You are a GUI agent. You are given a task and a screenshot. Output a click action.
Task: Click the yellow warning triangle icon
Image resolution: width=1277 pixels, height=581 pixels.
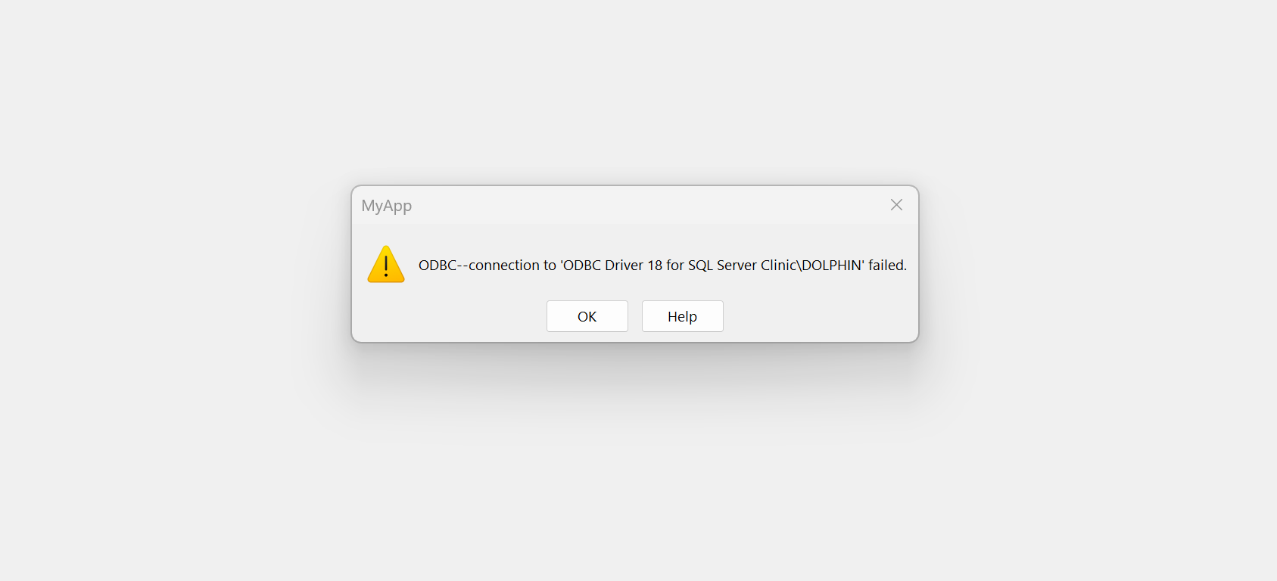(x=386, y=264)
